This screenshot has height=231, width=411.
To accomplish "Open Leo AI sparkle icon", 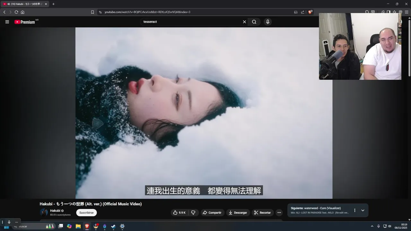I will tap(394, 12).
